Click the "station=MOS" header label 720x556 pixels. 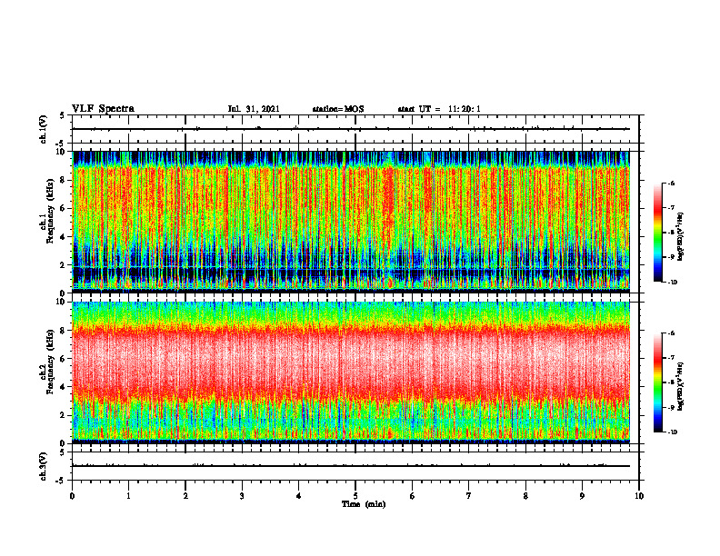[x=338, y=109]
